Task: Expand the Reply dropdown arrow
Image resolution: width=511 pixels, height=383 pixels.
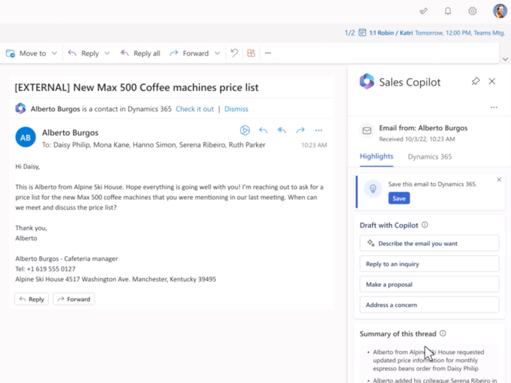Action: pos(107,53)
